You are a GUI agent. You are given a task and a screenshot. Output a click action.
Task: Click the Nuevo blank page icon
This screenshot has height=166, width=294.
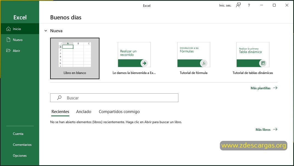pyautogui.click(x=8, y=40)
